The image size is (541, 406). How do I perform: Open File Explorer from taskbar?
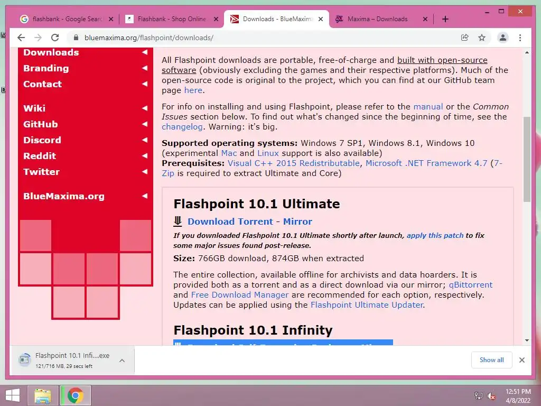pyautogui.click(x=42, y=395)
